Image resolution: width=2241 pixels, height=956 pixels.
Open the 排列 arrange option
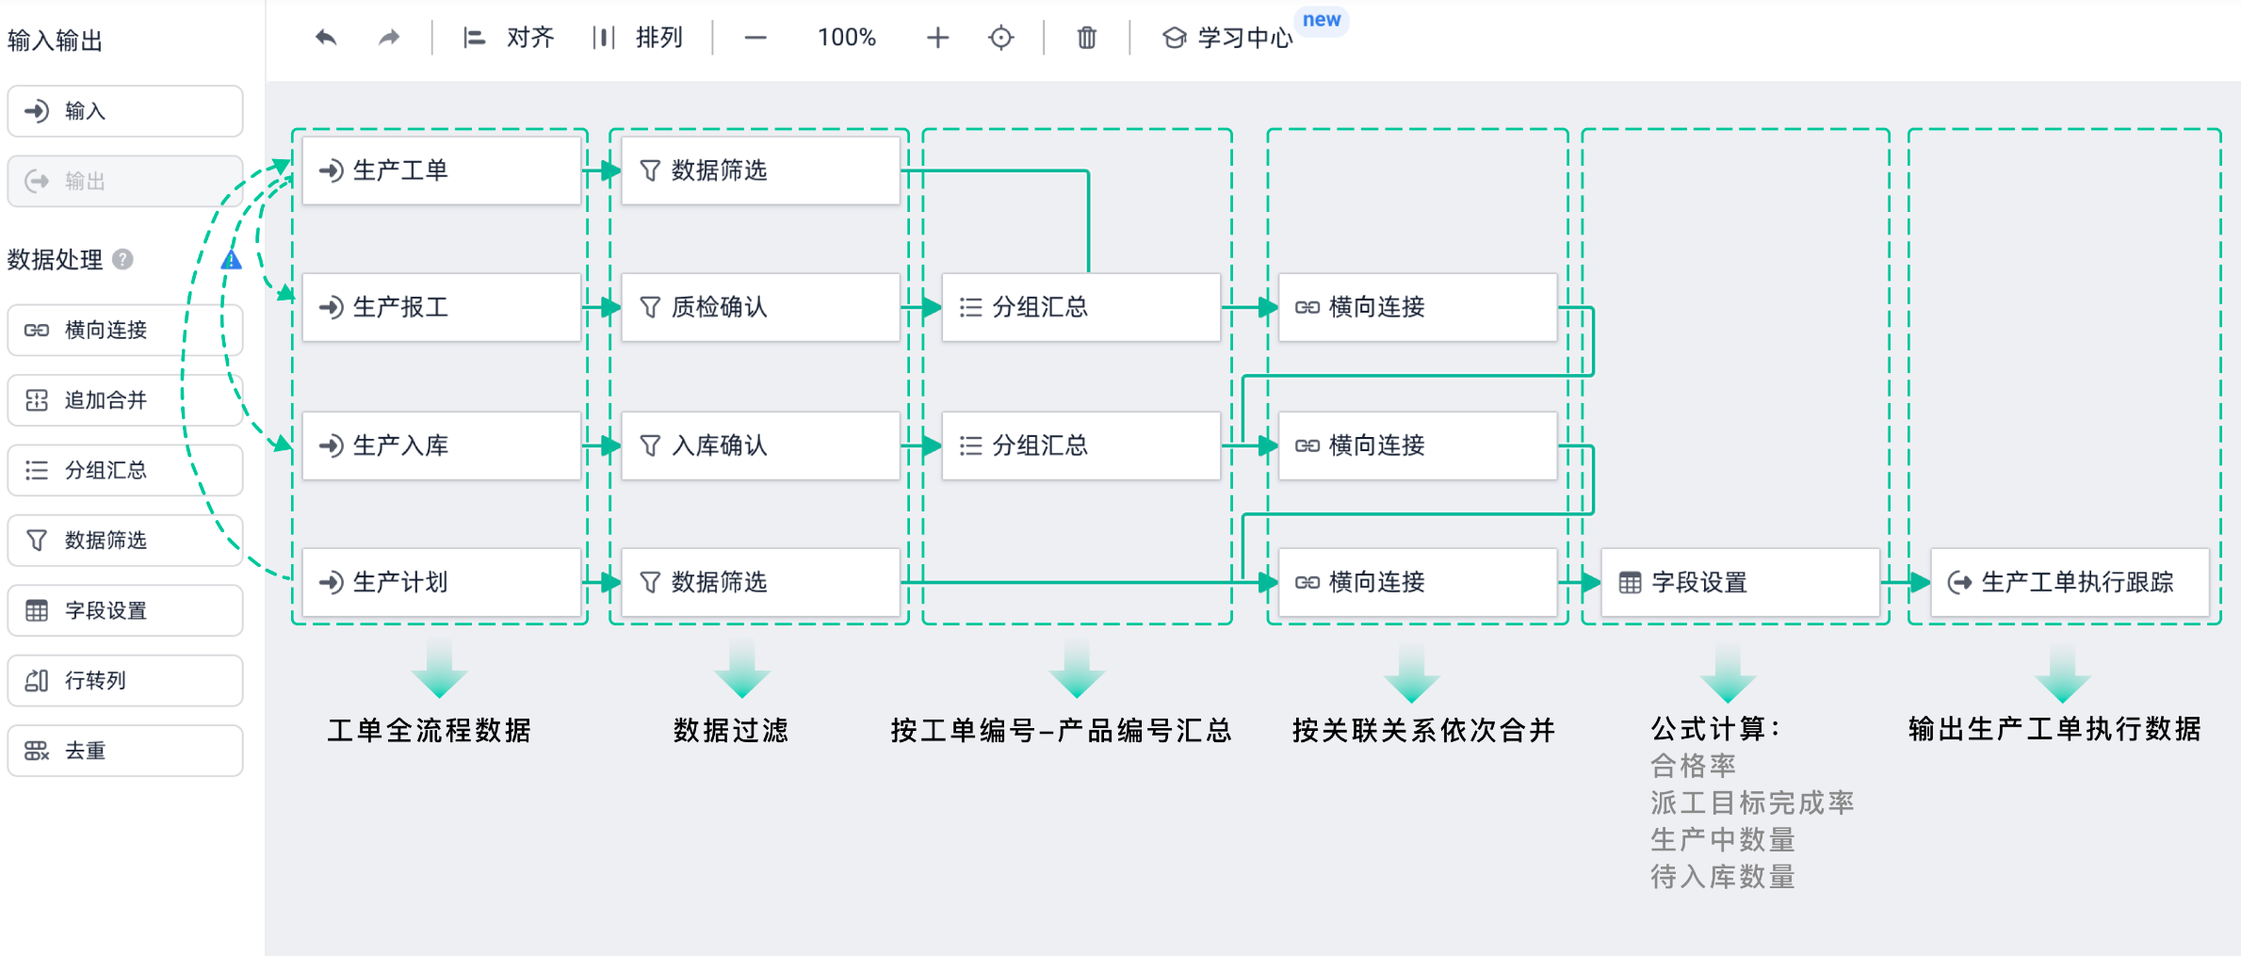click(638, 38)
